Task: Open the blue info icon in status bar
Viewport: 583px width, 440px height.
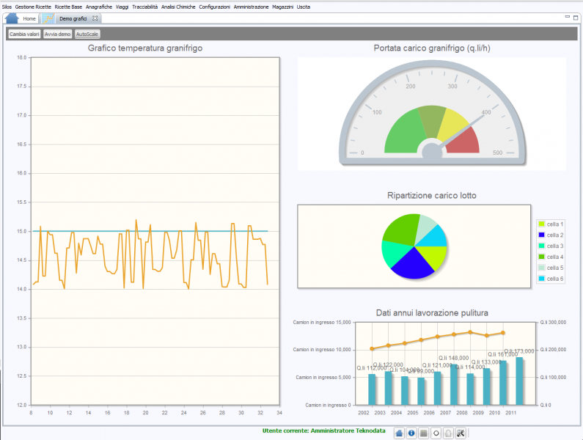Action: pos(411,433)
